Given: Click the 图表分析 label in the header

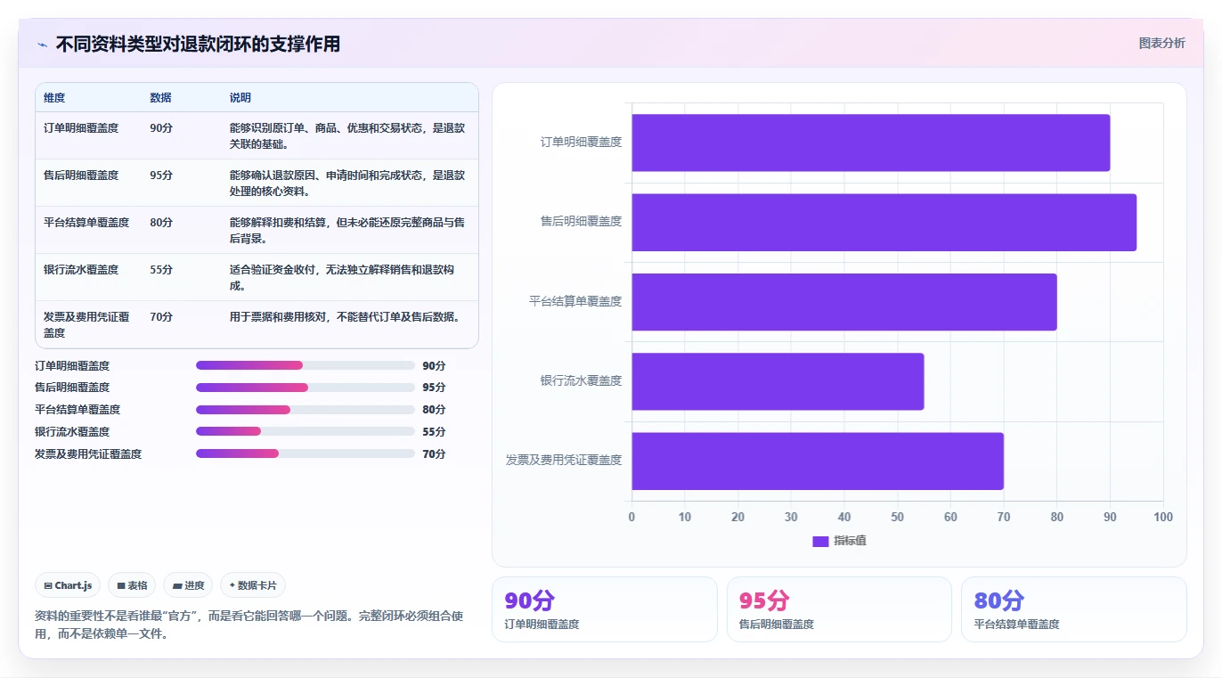Looking at the screenshot, I should 1162,43.
